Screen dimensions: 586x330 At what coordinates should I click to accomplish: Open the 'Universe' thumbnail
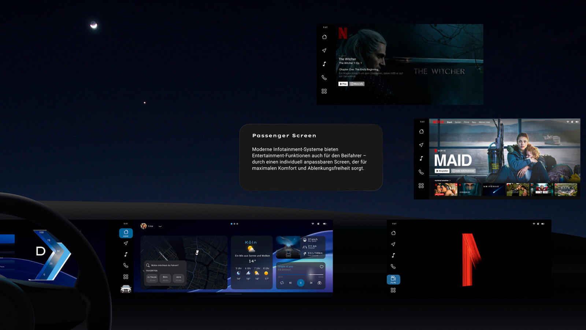[x=494, y=190]
